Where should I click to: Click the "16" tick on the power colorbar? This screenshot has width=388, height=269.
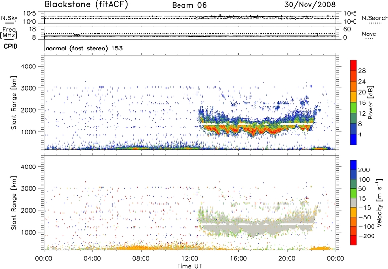[x=362, y=103]
